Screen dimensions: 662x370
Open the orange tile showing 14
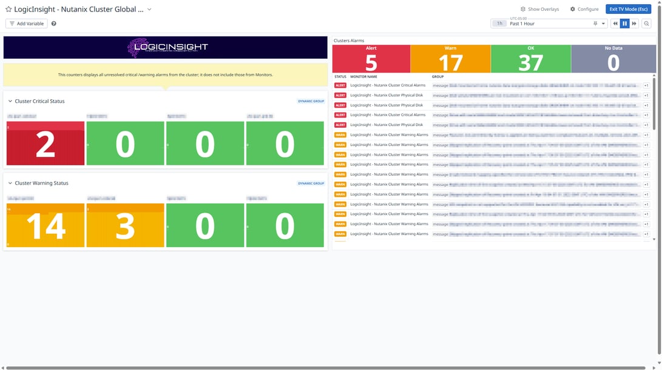pyautogui.click(x=46, y=225)
